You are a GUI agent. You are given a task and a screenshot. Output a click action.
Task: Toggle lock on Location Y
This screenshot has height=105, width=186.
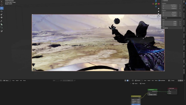180,7
